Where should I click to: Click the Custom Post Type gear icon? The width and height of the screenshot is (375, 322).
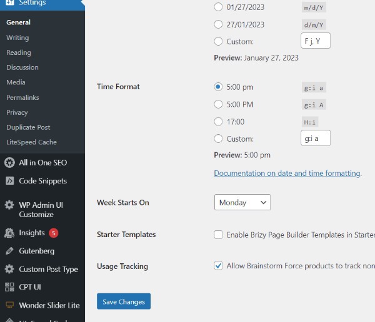(x=9, y=269)
